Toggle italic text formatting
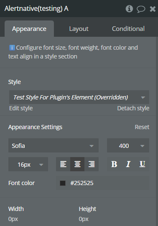Viewport: 158px width, 226px height. (128, 164)
